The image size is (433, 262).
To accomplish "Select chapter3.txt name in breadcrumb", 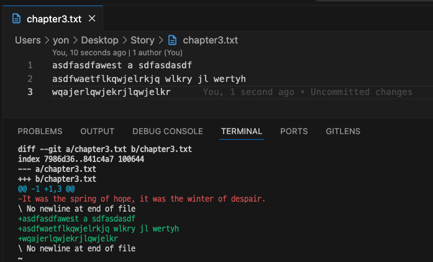I will pyautogui.click(x=210, y=40).
